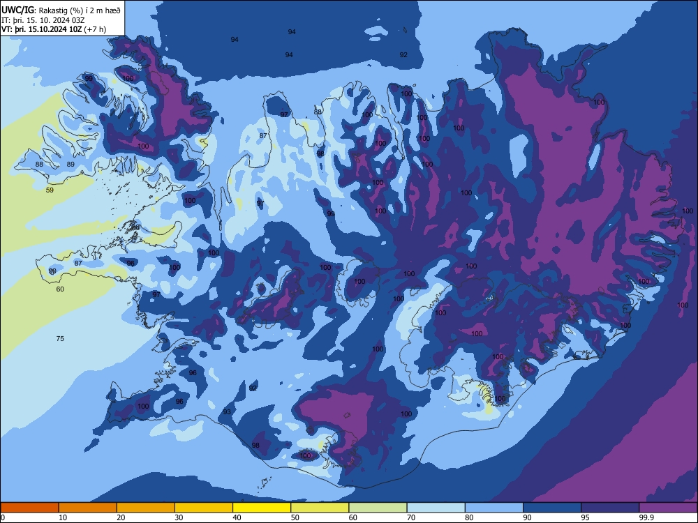The height and width of the screenshot is (523, 698).
Task: Click the indigo 95–99.9 legend band
Action: 610,508
